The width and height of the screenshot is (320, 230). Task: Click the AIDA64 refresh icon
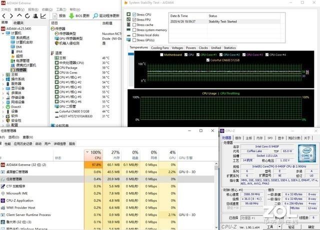[27, 16]
